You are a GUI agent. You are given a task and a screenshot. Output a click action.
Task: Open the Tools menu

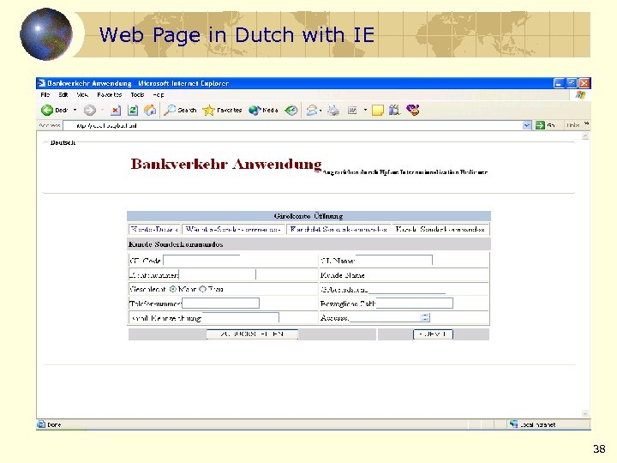[137, 95]
